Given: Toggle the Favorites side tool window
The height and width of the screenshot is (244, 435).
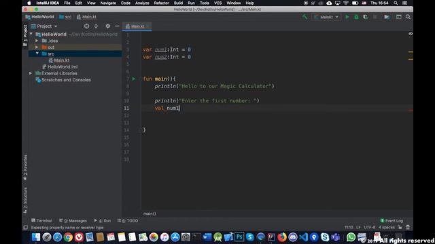Looking at the screenshot, I should [25, 167].
